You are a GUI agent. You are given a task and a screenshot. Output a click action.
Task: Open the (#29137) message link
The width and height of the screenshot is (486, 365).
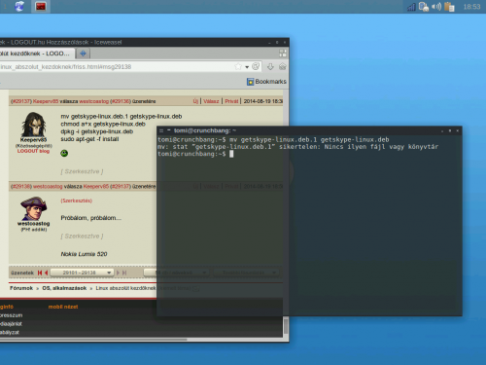(21, 101)
